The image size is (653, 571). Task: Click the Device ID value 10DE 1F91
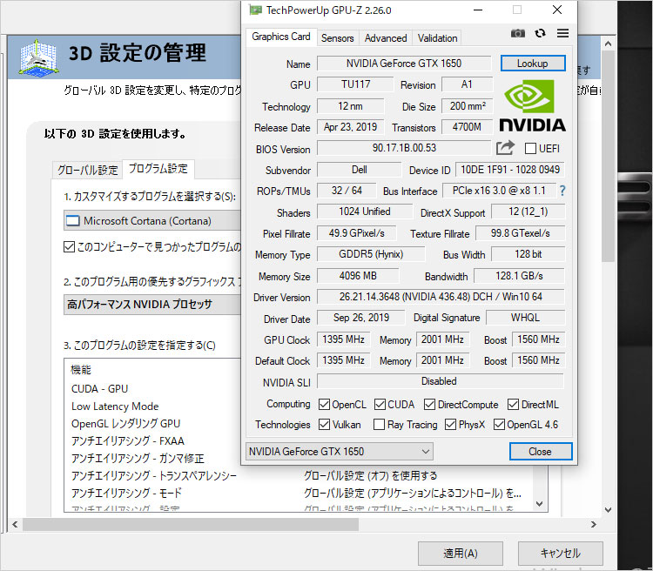coord(509,170)
